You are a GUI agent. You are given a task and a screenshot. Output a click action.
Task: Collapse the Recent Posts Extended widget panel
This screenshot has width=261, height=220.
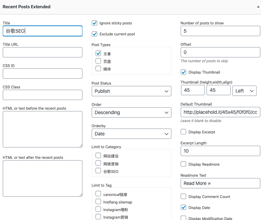coord(258,7)
